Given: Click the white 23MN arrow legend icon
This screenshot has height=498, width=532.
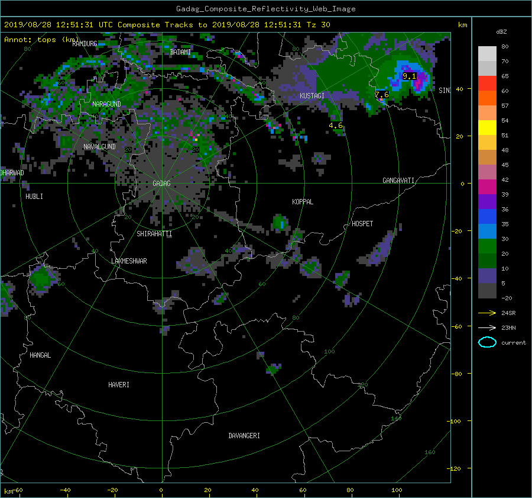Looking at the screenshot, I should pyautogui.click(x=487, y=327).
